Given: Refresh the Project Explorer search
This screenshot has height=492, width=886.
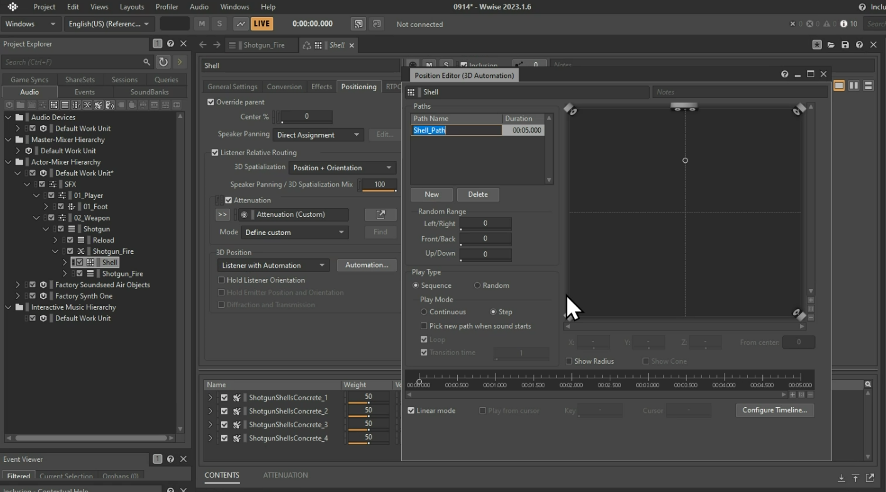Looking at the screenshot, I should pyautogui.click(x=163, y=62).
